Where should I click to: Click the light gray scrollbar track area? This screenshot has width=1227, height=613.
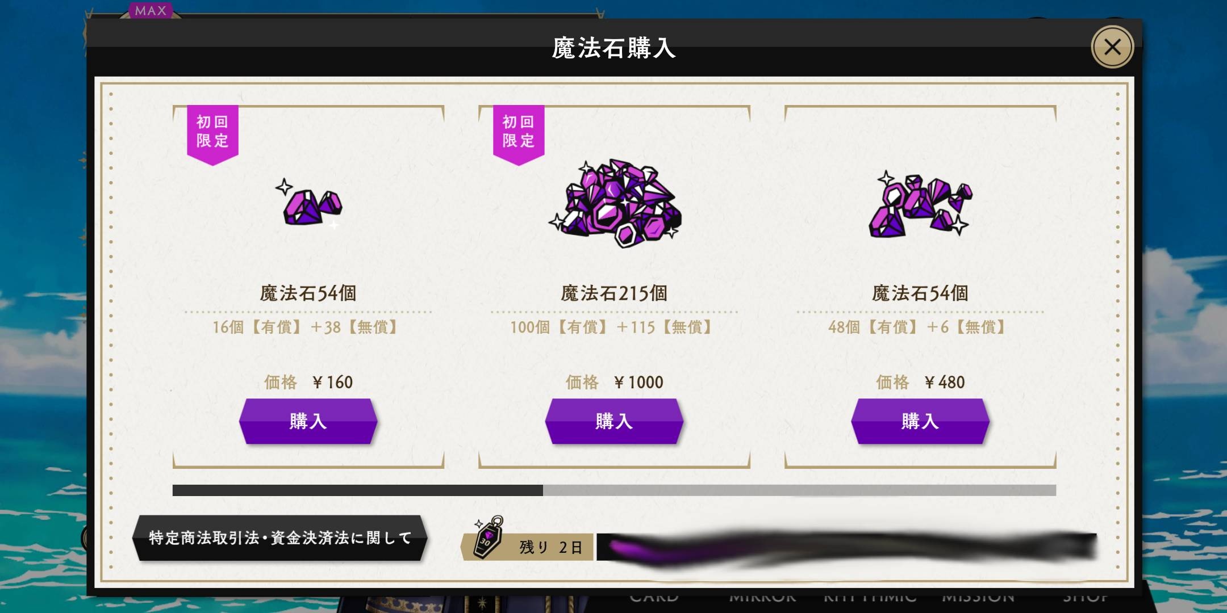[799, 490]
